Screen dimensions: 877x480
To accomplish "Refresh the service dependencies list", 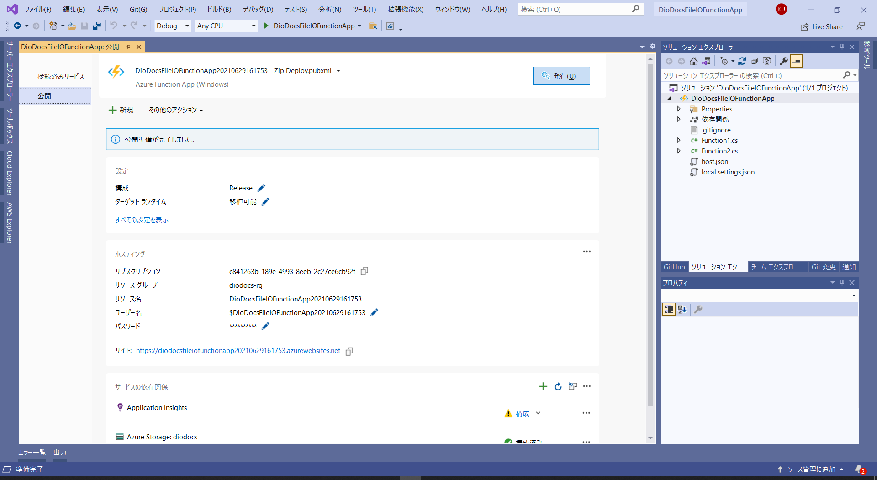I will tap(558, 387).
